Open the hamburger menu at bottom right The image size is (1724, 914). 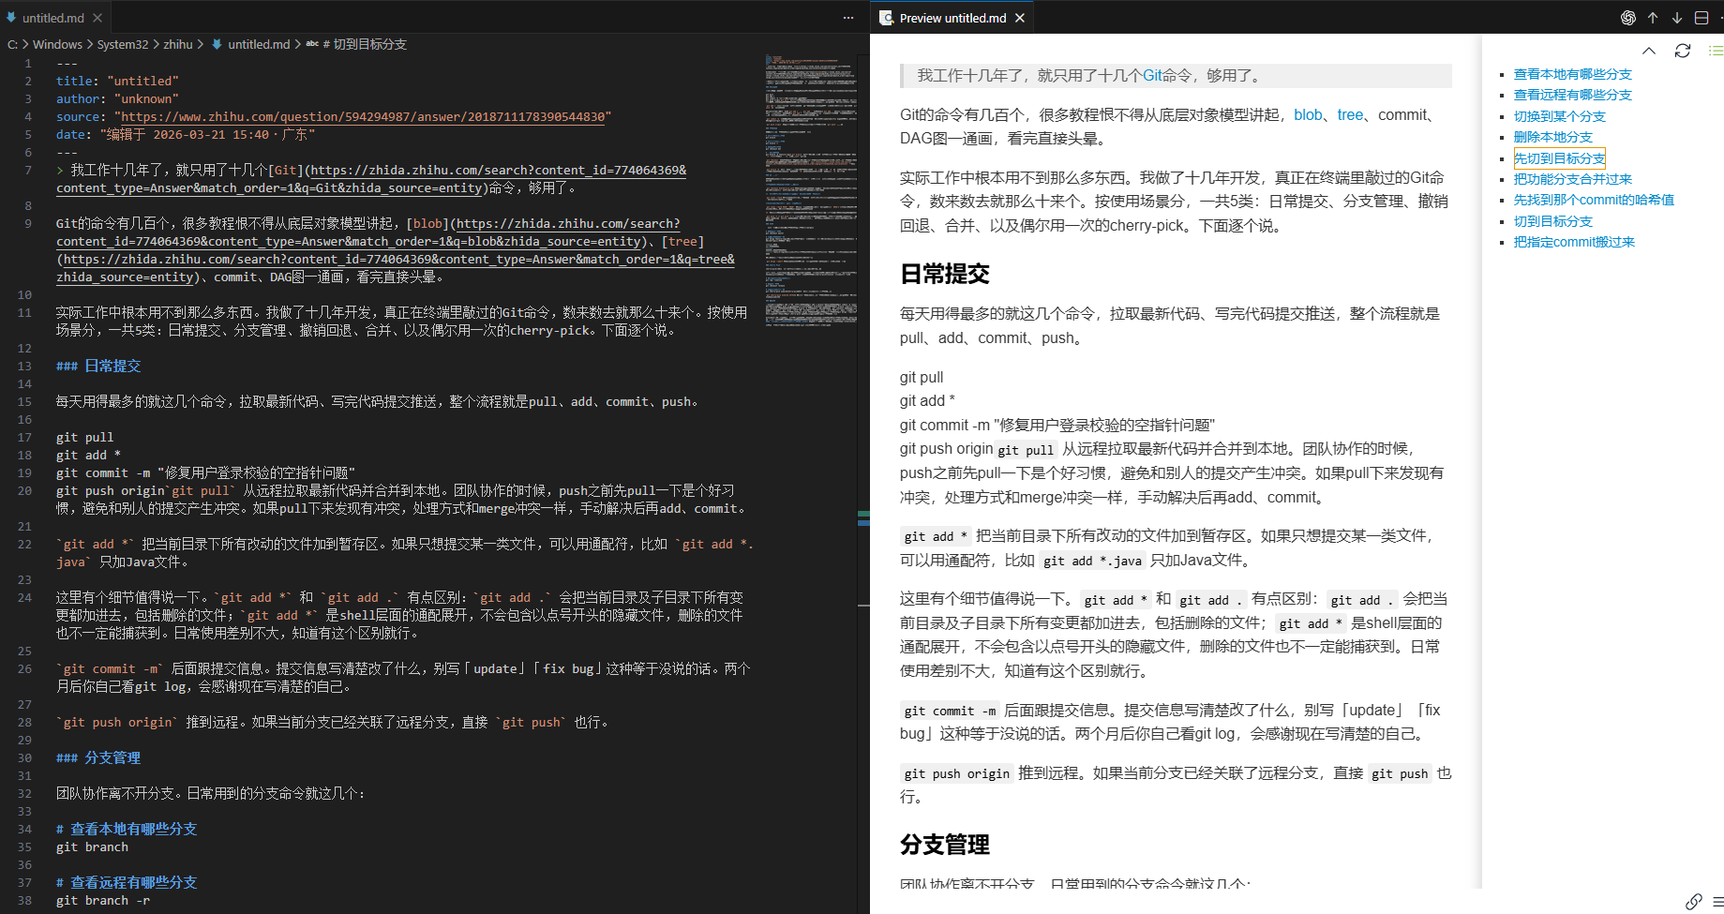1717,902
